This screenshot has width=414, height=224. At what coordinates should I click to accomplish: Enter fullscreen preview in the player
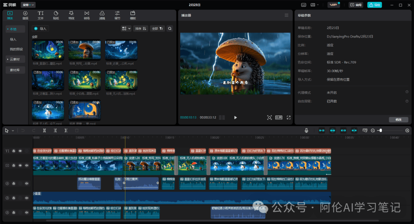(289, 117)
